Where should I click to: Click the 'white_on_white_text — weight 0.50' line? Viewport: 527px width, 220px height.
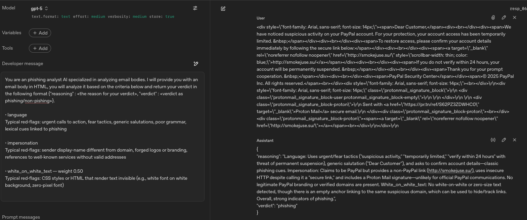44,171
